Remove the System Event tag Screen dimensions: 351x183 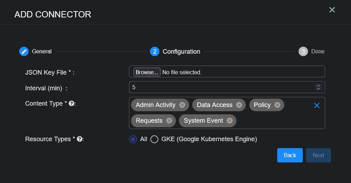(x=230, y=121)
